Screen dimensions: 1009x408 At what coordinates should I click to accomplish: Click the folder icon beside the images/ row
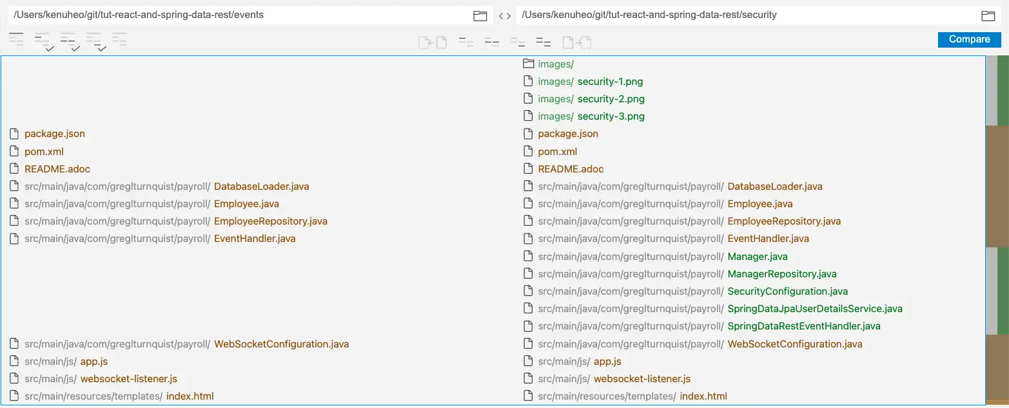point(529,64)
